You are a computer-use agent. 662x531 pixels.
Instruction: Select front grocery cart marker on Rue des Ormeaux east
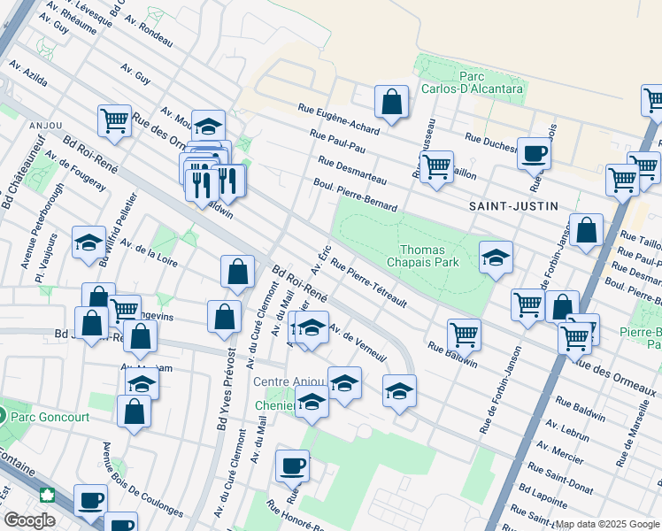pos(574,340)
